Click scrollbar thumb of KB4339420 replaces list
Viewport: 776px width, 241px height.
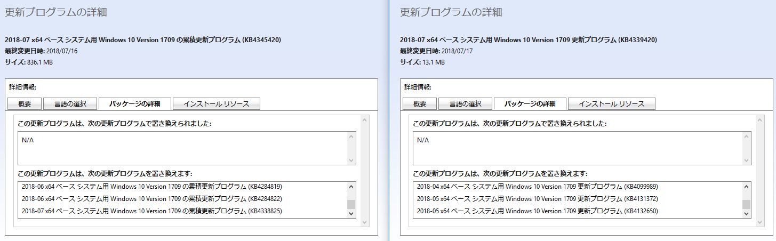coord(746,205)
